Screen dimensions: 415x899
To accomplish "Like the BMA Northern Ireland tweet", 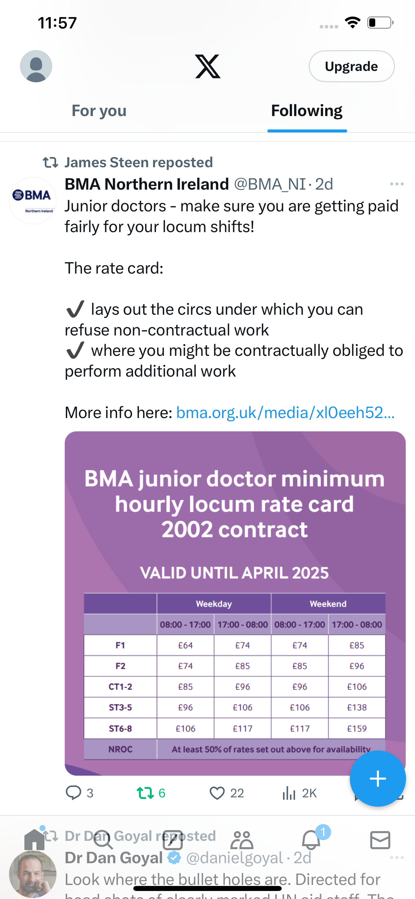I will coord(217,793).
